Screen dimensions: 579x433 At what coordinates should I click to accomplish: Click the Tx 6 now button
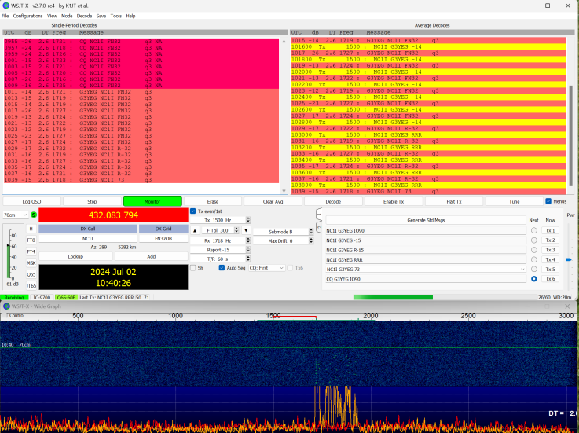(550, 279)
